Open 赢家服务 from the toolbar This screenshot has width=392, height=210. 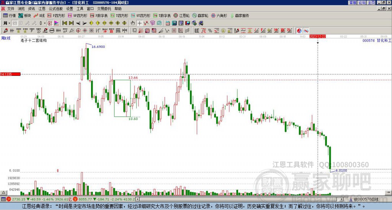pyautogui.click(x=240, y=15)
